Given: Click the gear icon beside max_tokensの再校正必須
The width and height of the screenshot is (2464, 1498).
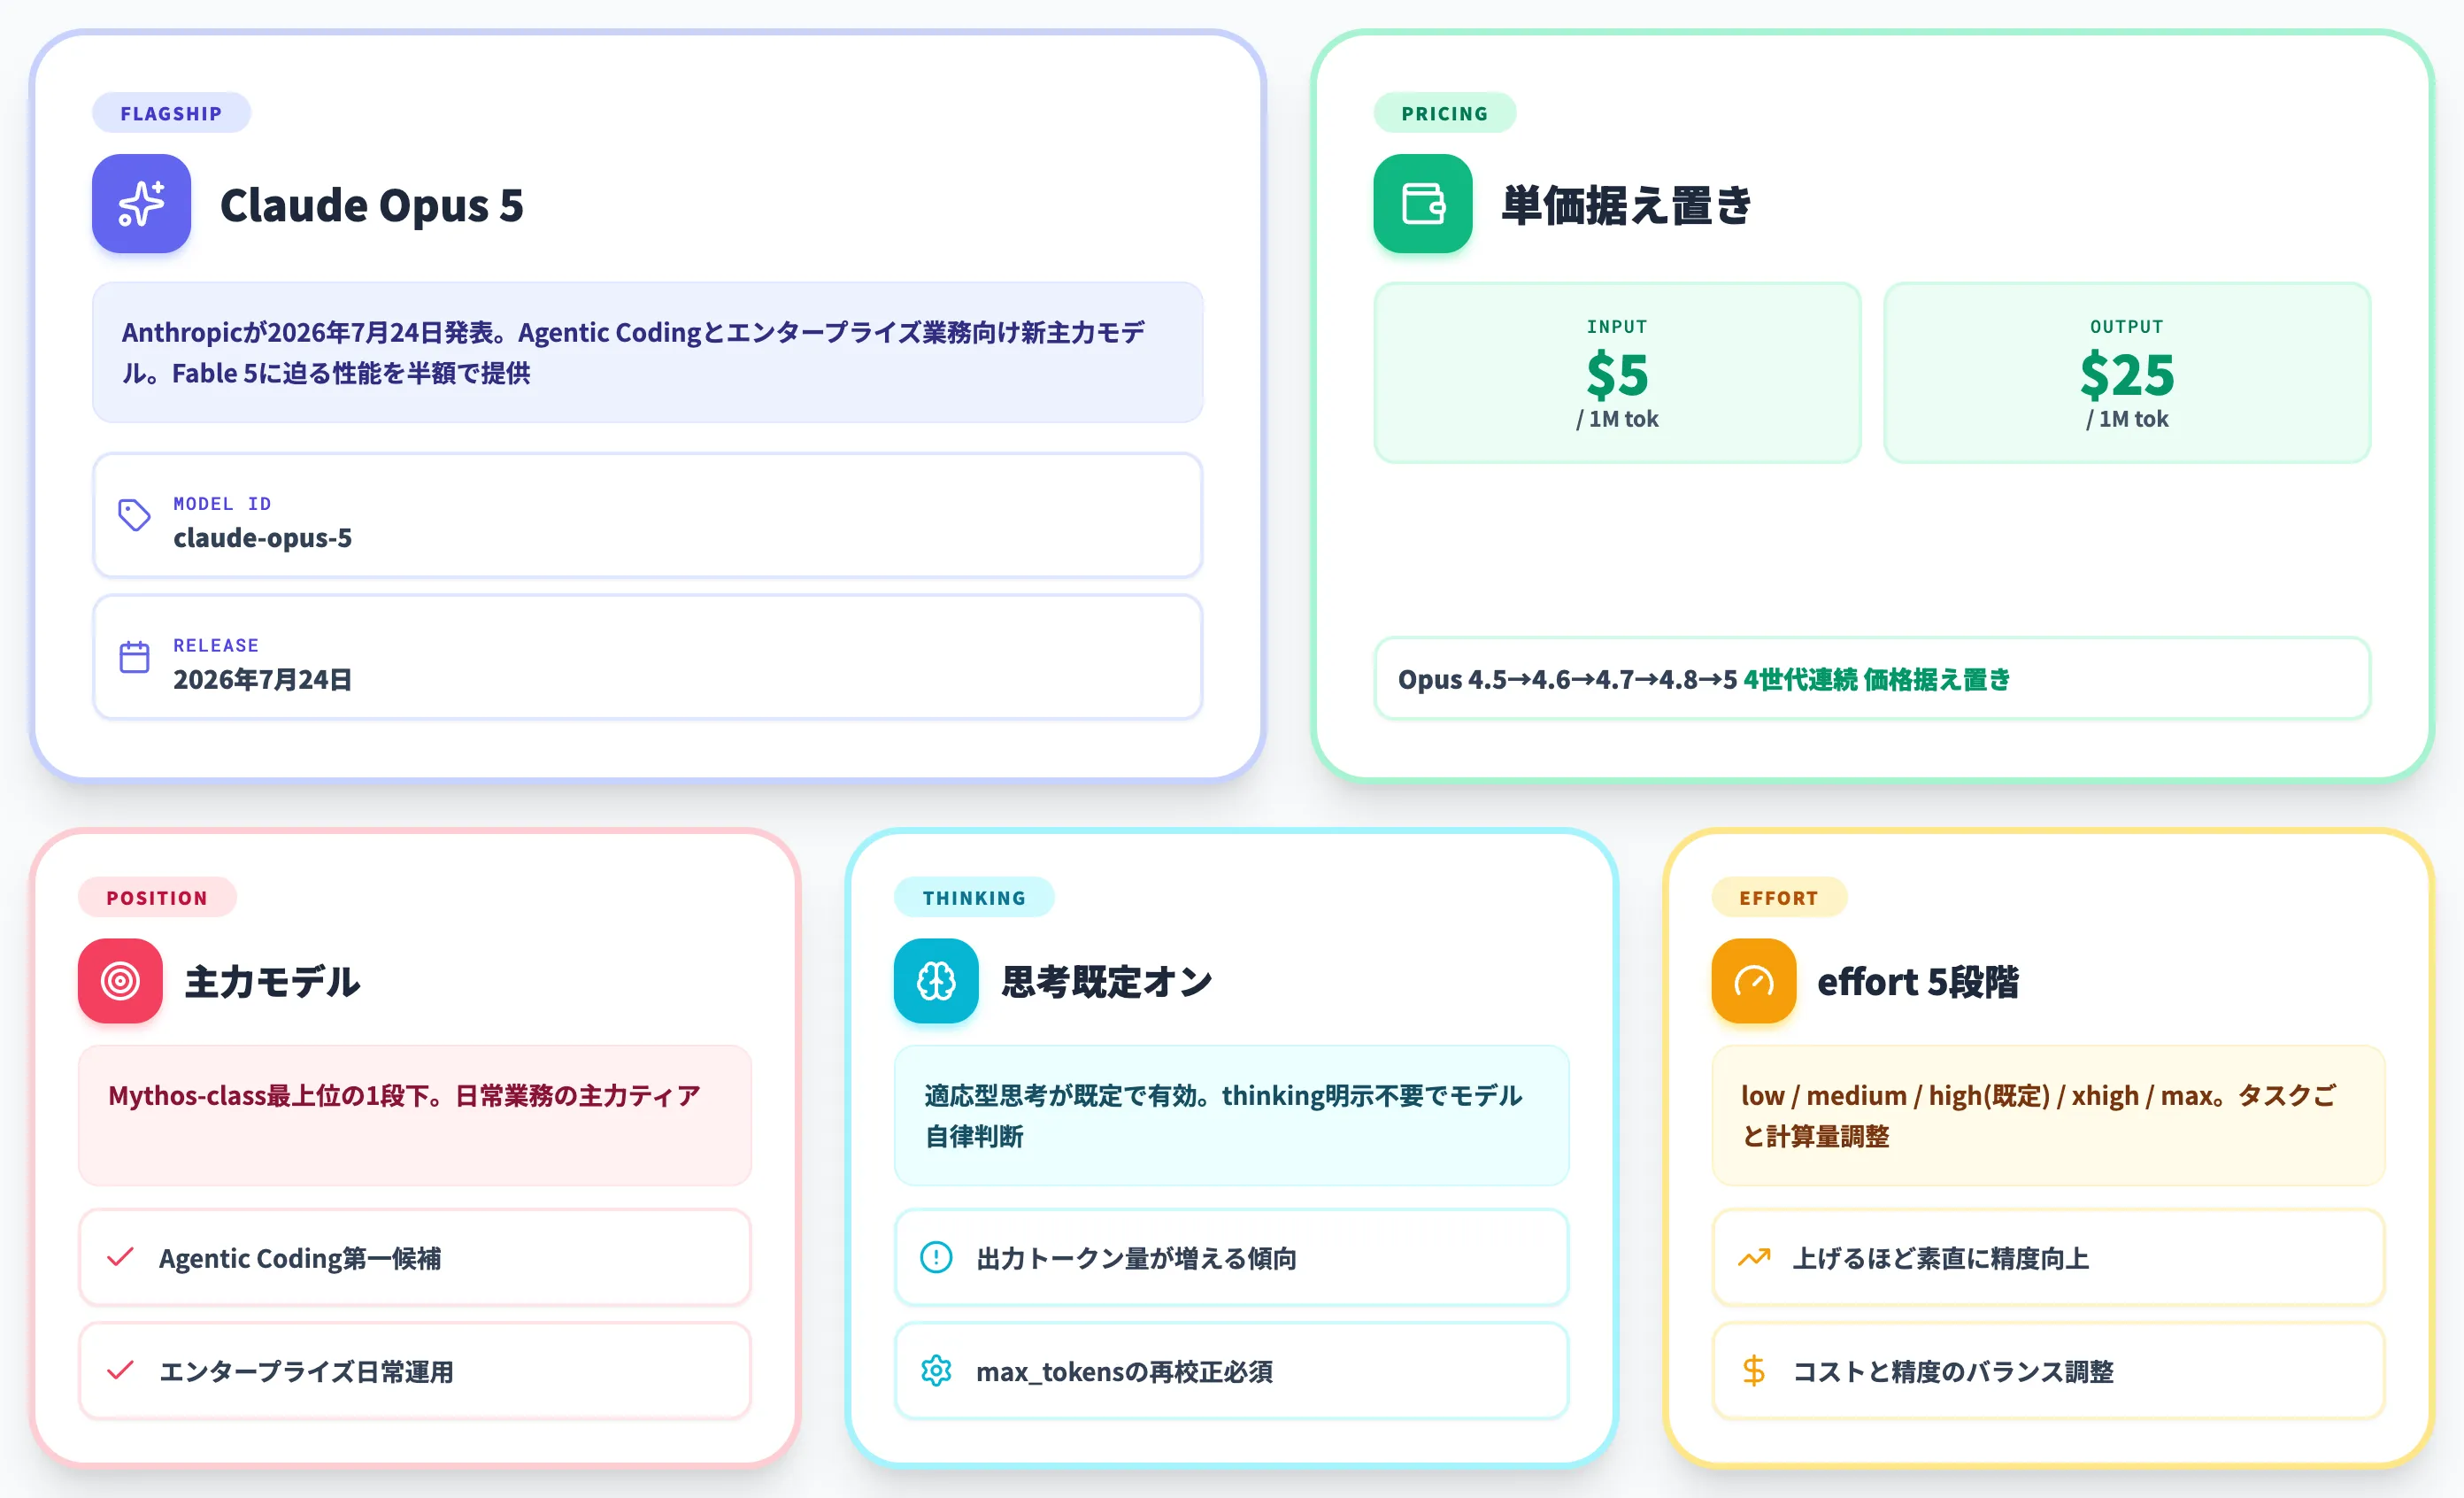Looking at the screenshot, I should (x=936, y=1370).
